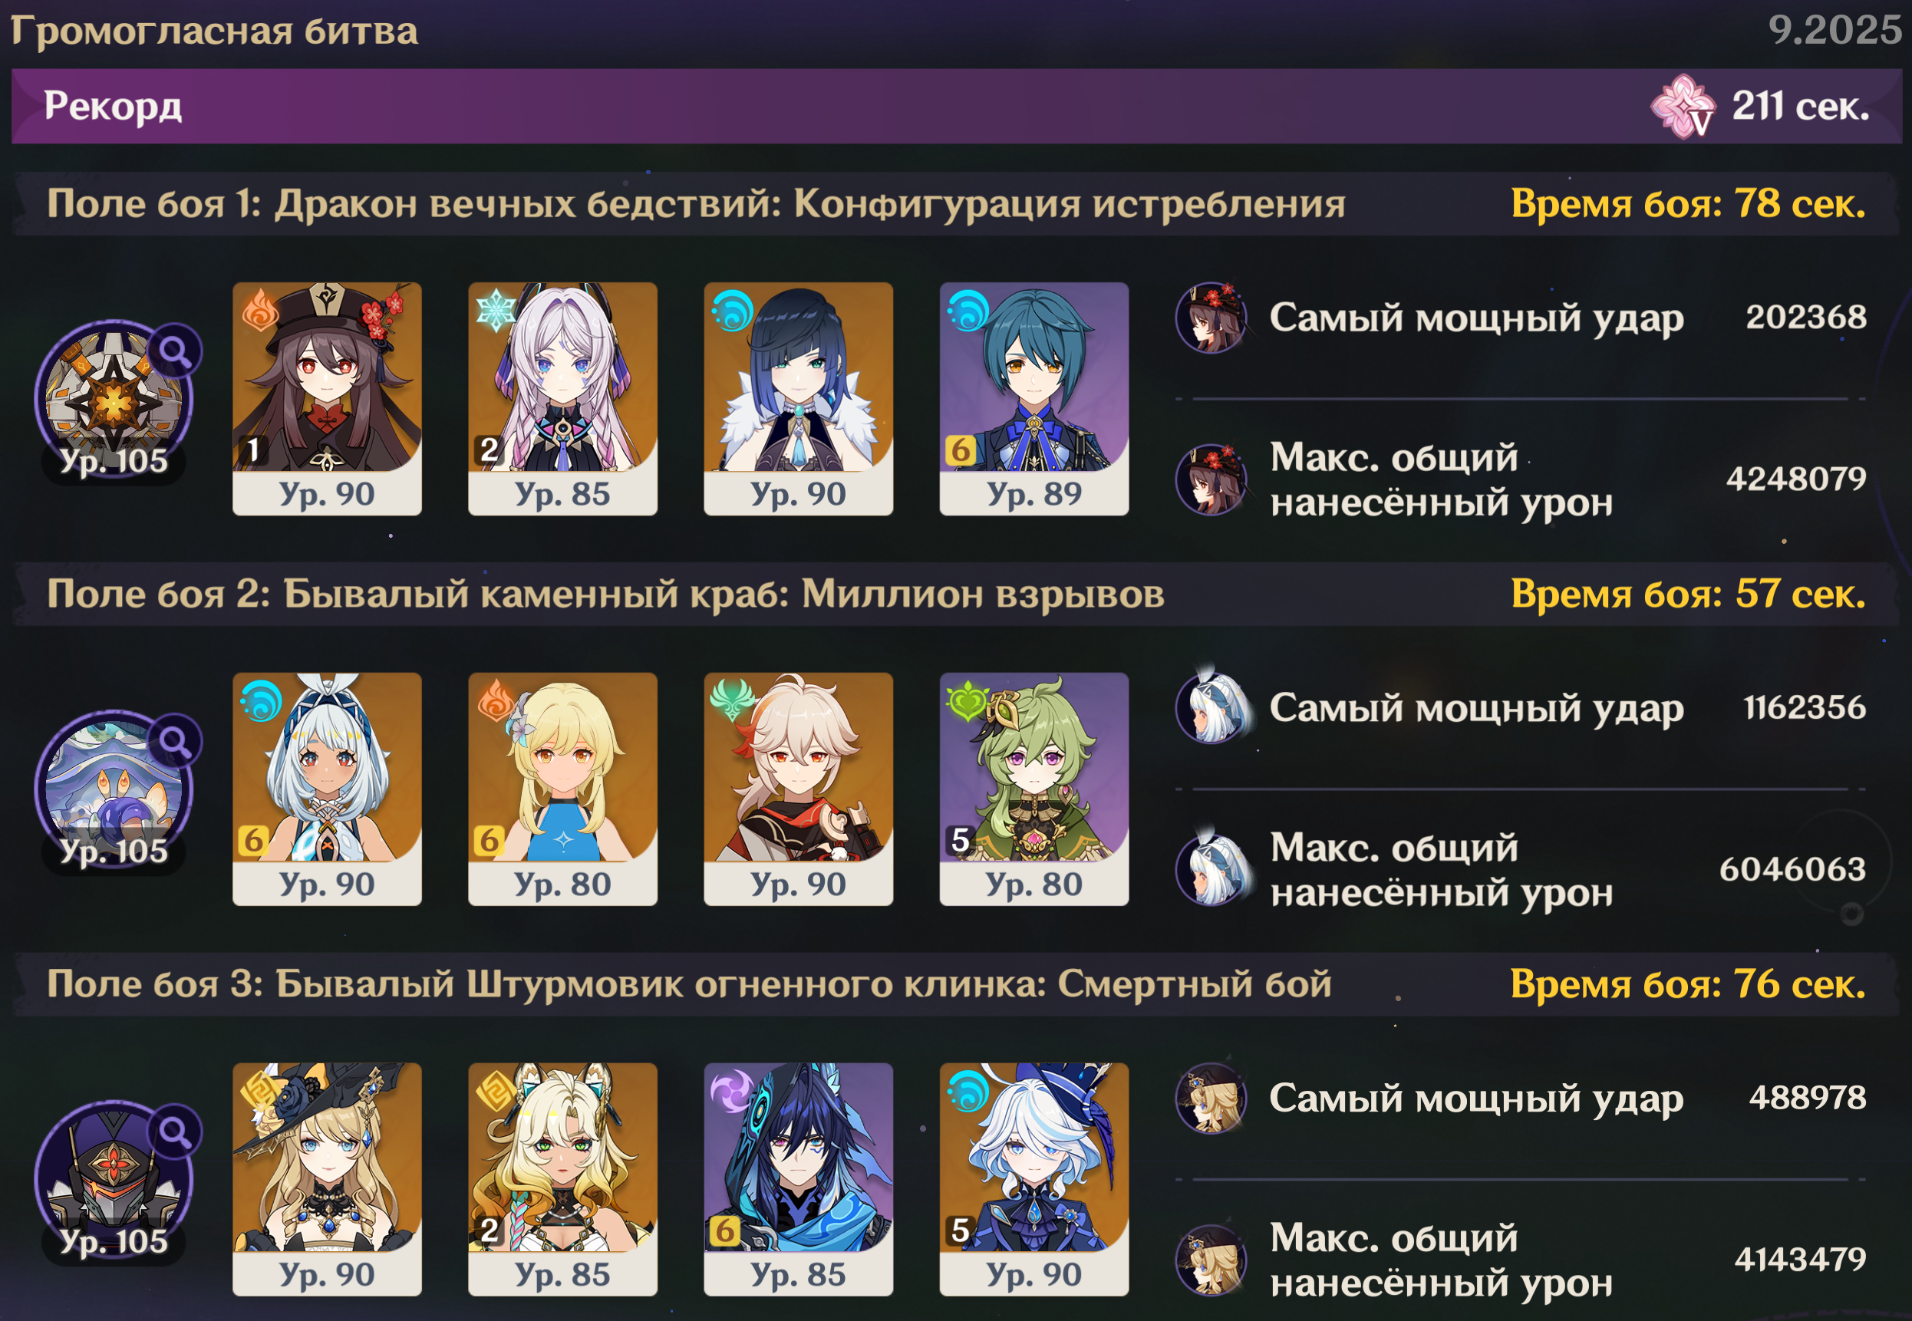The height and width of the screenshot is (1321, 1912).
Task: Click the difficulty V pink flower badge
Action: (x=1683, y=107)
